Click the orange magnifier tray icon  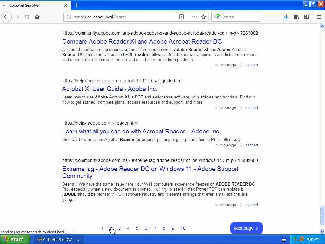tap(302, 240)
